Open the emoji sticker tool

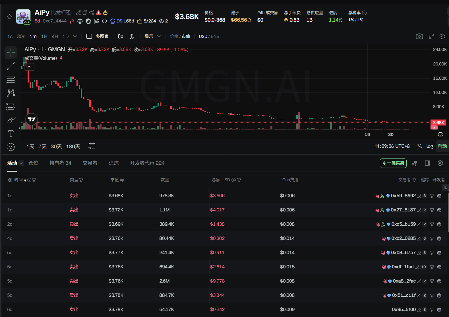[x=11, y=147]
